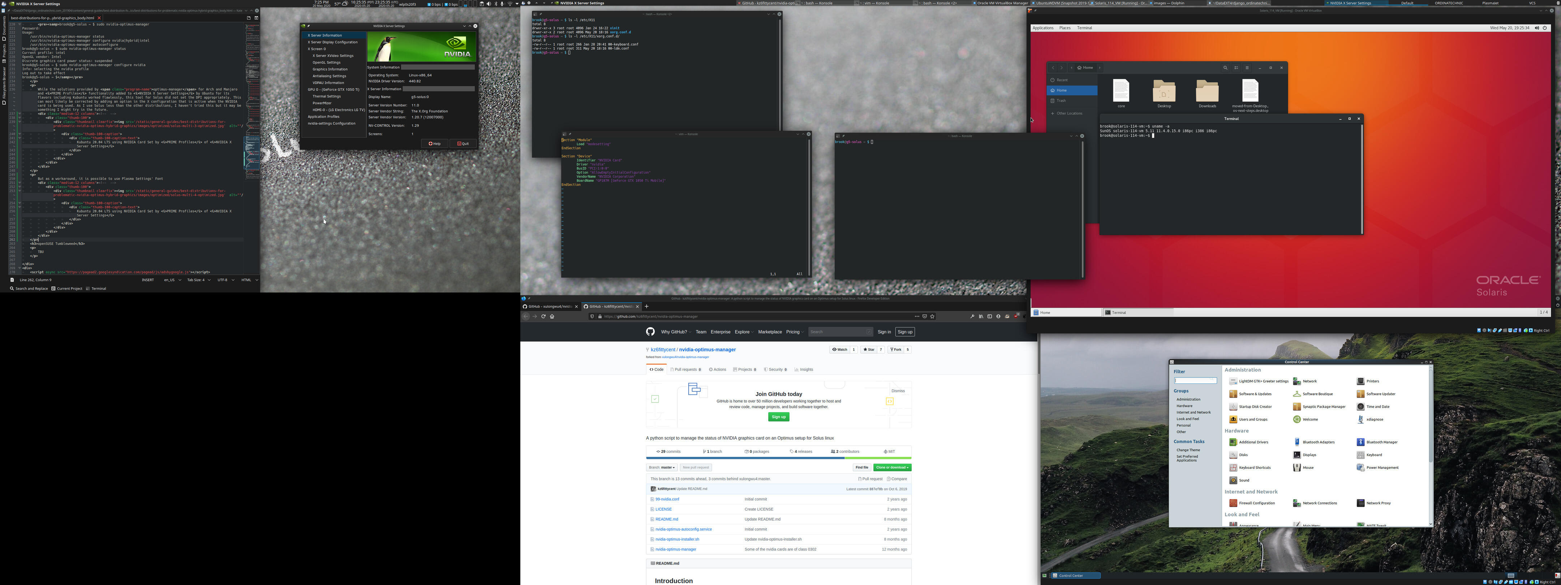The height and width of the screenshot is (585, 1561).
Task: Open nvidia-optimus-installer.sh file link
Action: [677, 539]
